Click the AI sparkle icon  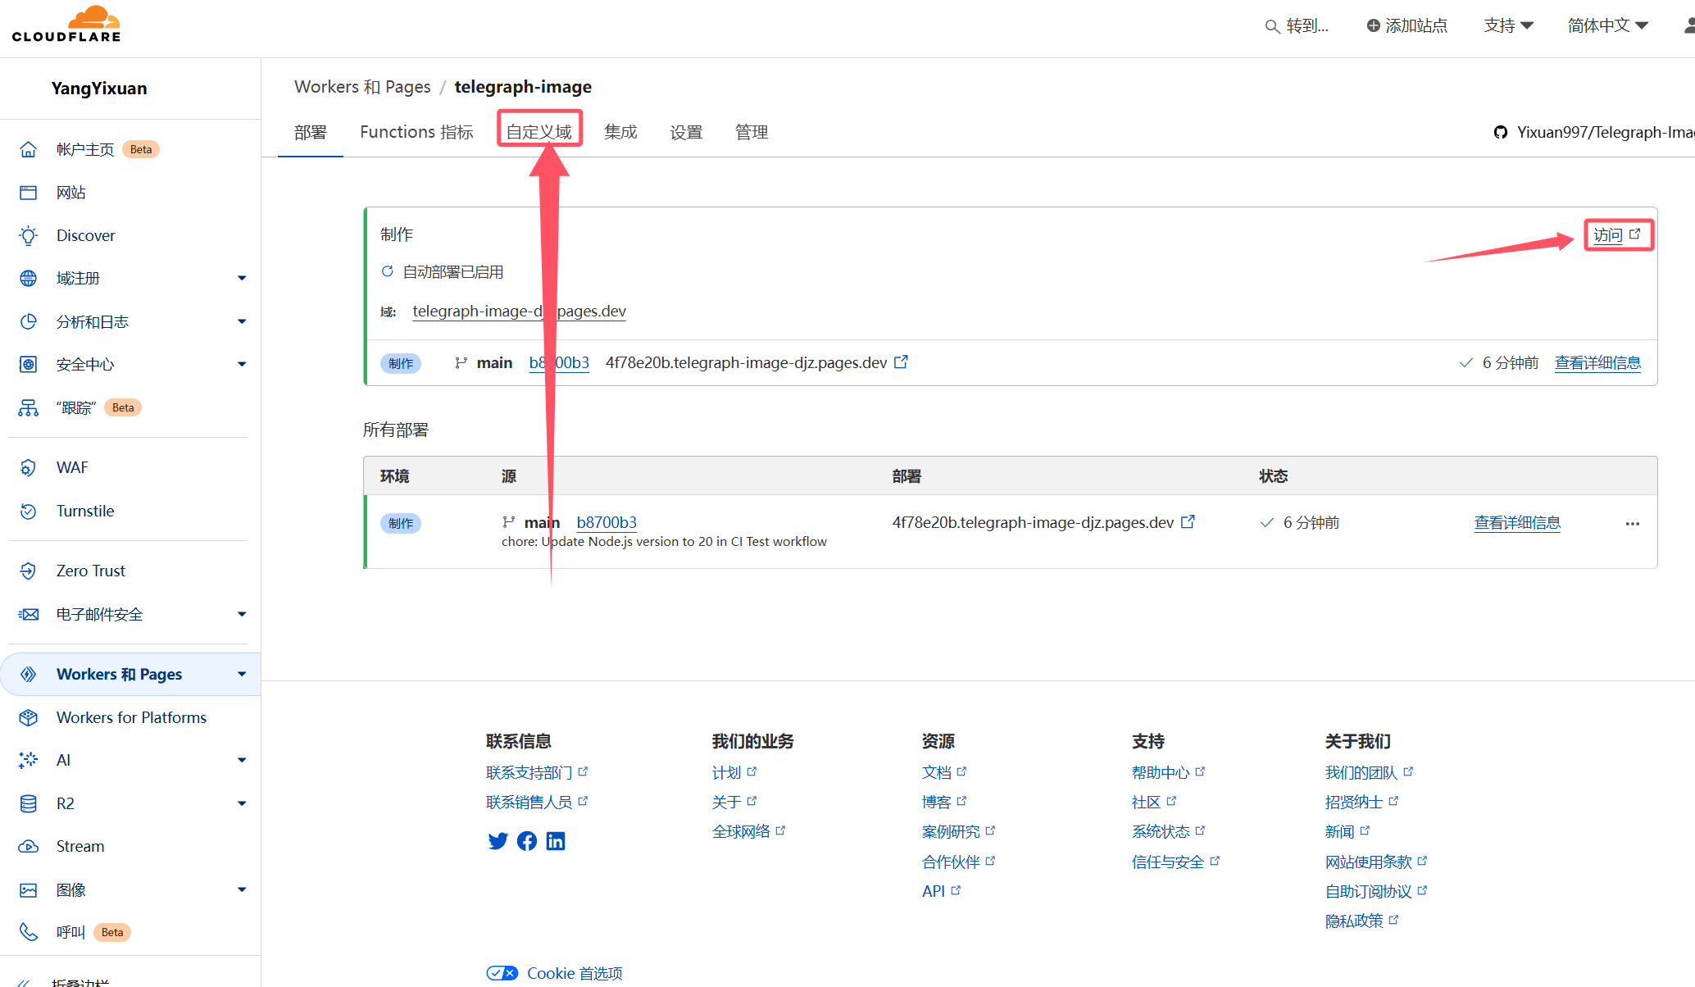[29, 760]
